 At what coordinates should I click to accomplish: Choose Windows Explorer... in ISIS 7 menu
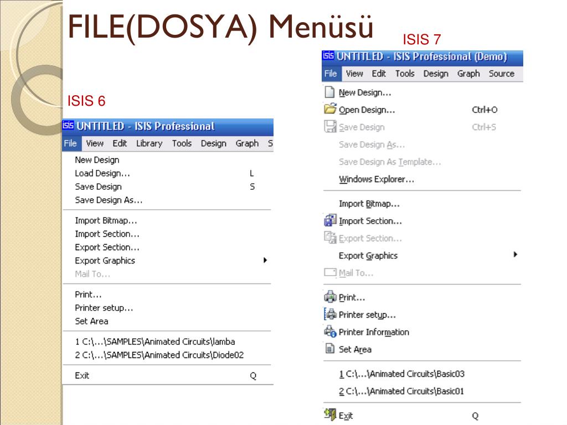(x=376, y=179)
